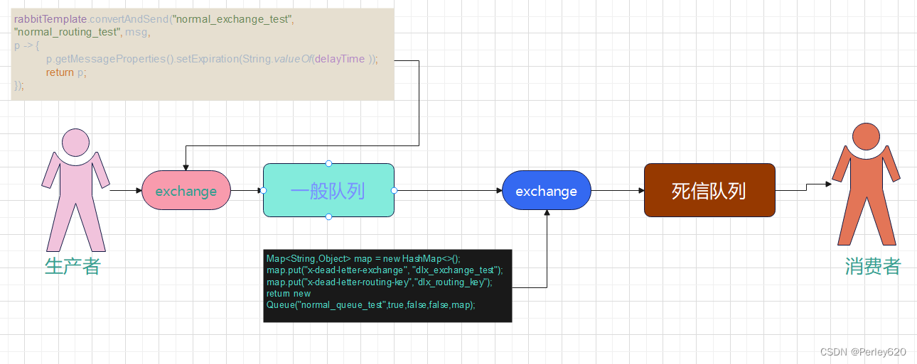Click the "x-dead-letter-routing-key" code line
This screenshot has height=364, width=917.
coord(380,282)
